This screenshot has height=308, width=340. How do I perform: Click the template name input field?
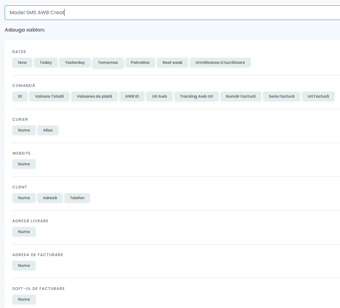pos(172,13)
